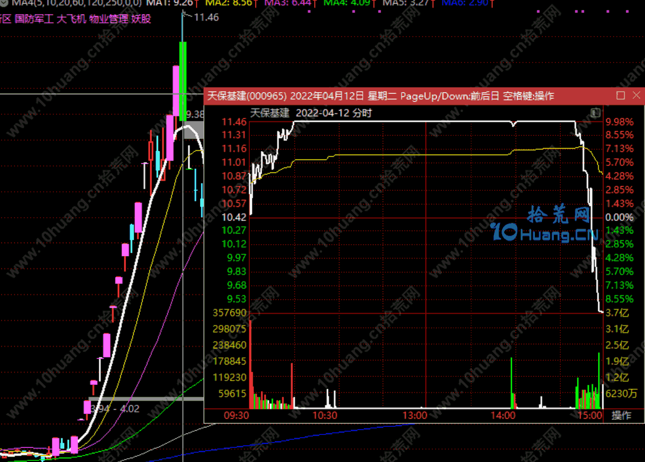The width and height of the screenshot is (645, 462).
Task: Select the MA5: 3.27 value
Action: tap(406, 3)
